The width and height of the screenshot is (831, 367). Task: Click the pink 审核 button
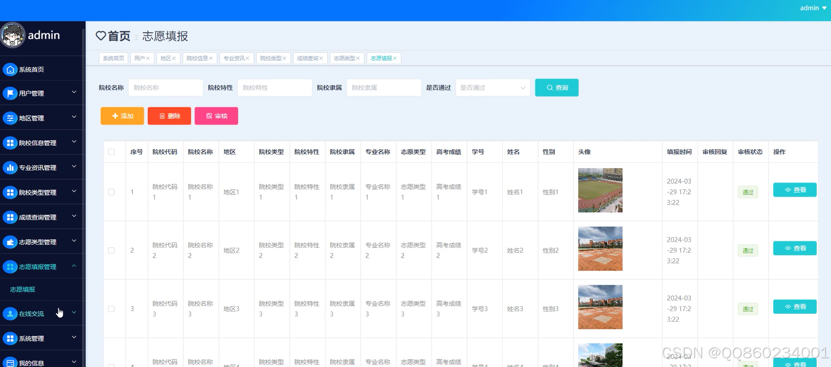click(x=216, y=116)
